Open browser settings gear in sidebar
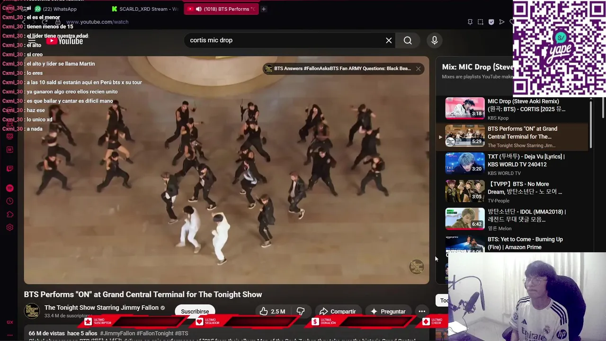Screen dimensions: 606x341 tap(9, 227)
